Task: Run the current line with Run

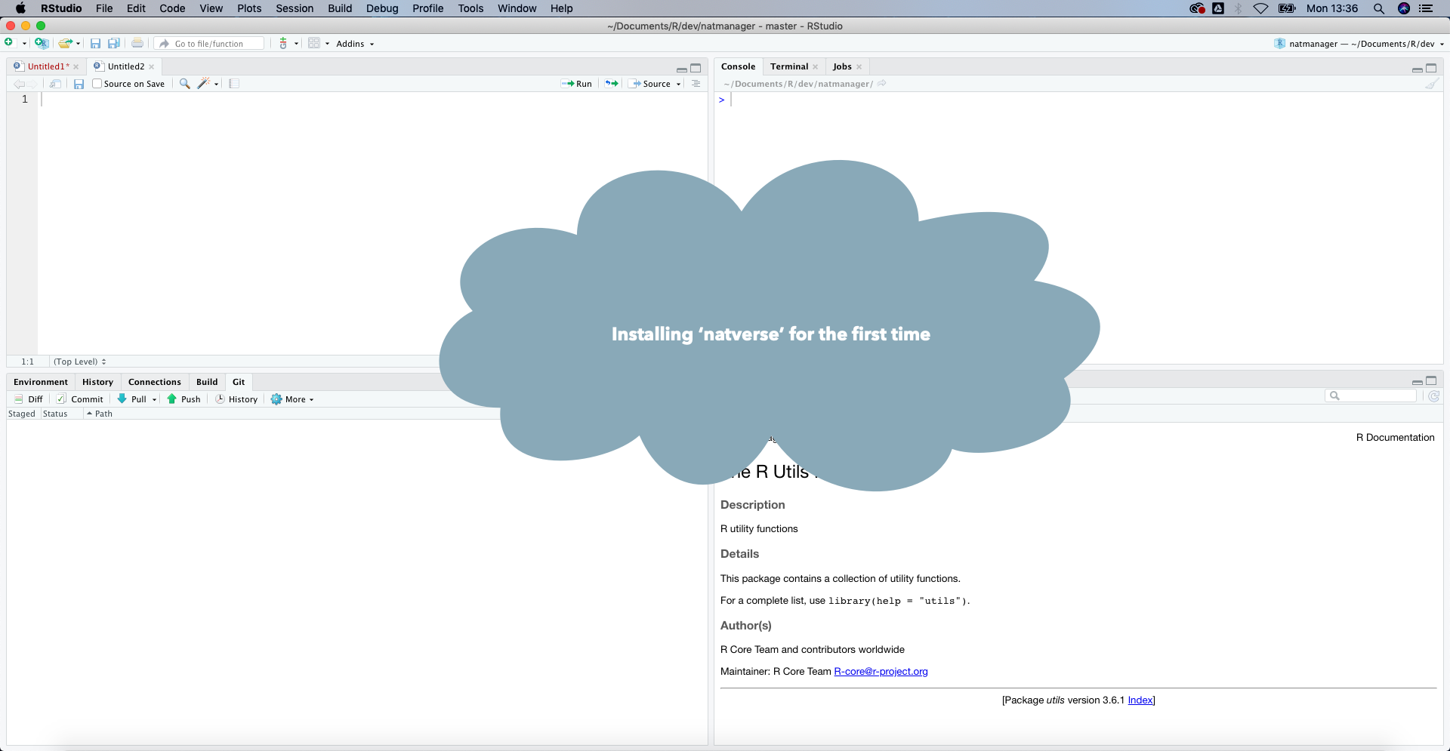Action: (577, 84)
